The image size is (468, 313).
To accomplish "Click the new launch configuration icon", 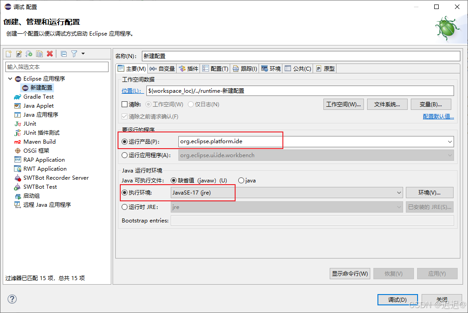I will (x=9, y=54).
